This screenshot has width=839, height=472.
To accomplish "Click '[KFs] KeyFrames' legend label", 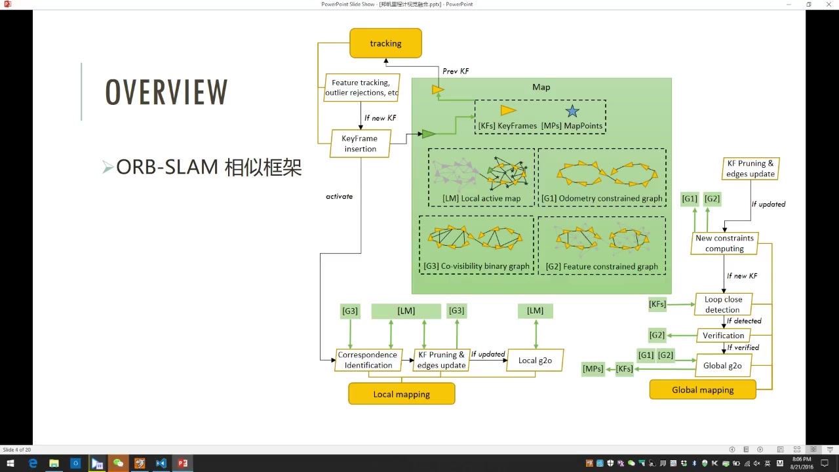I will pos(507,126).
